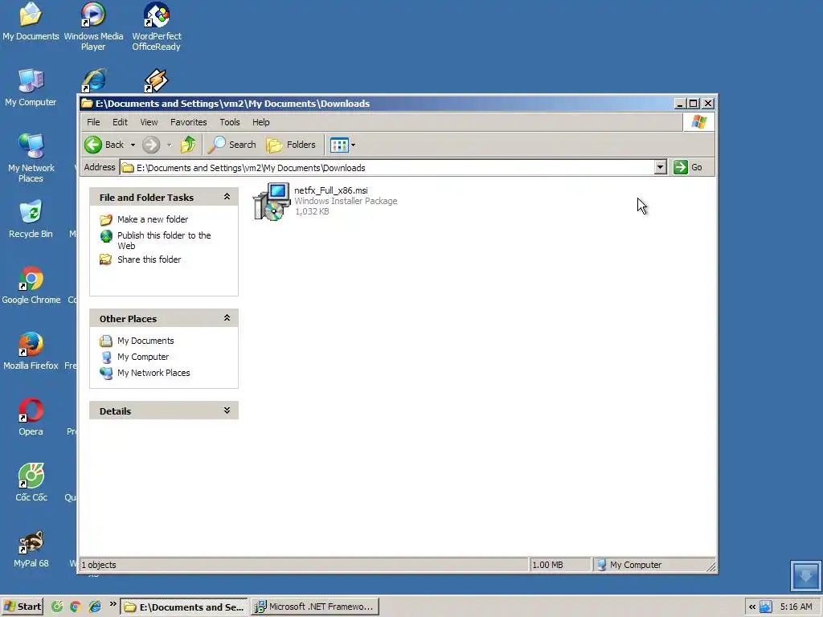
Task: Open the Help menu
Action: click(260, 122)
